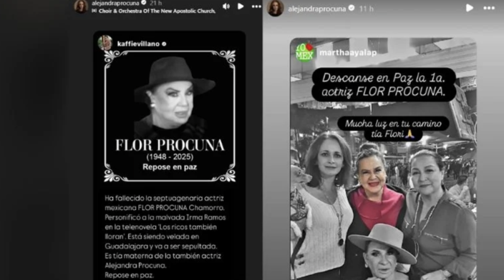The image size is (504, 280).
Task: Open the reshared group photo post
Action: (x=383, y=159)
